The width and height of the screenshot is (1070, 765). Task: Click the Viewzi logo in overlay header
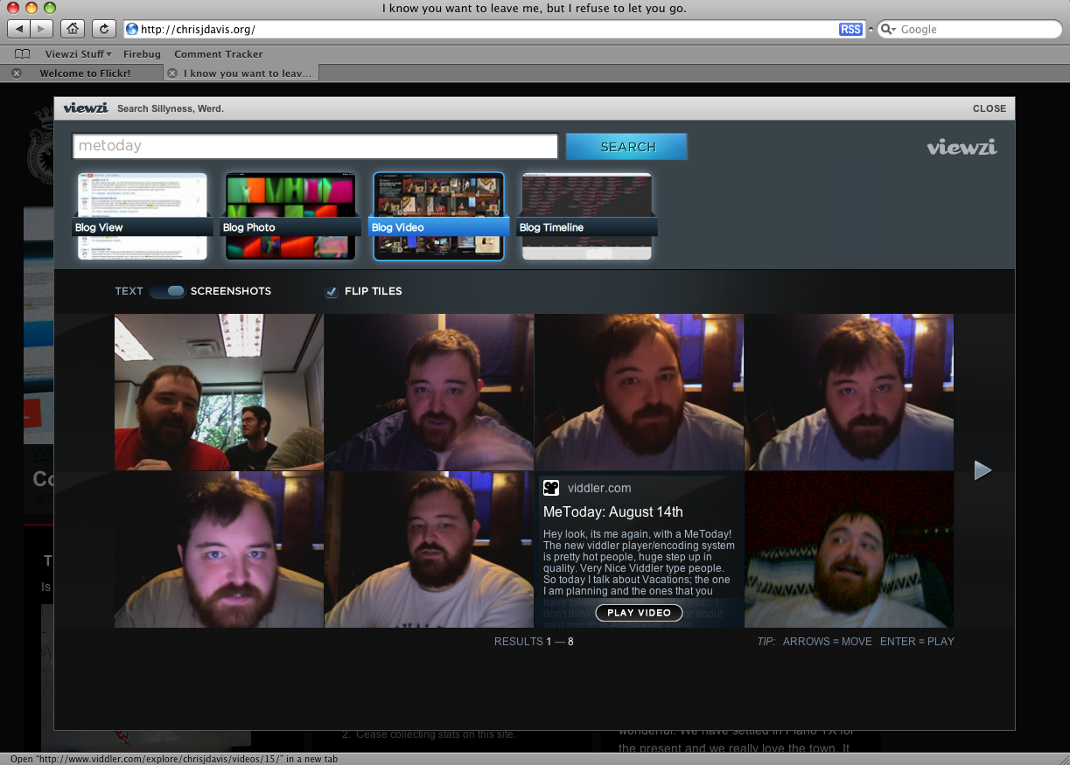coord(85,108)
